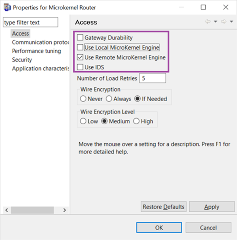The height and width of the screenshot is (240, 237).
Task: Open the forward history dropdown arrow
Action: [232, 22]
